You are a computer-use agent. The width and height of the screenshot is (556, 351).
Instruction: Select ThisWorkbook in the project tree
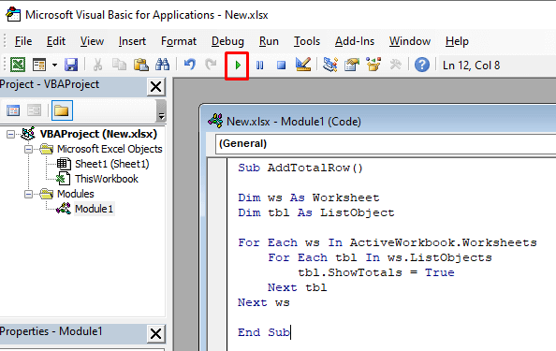[x=107, y=179]
